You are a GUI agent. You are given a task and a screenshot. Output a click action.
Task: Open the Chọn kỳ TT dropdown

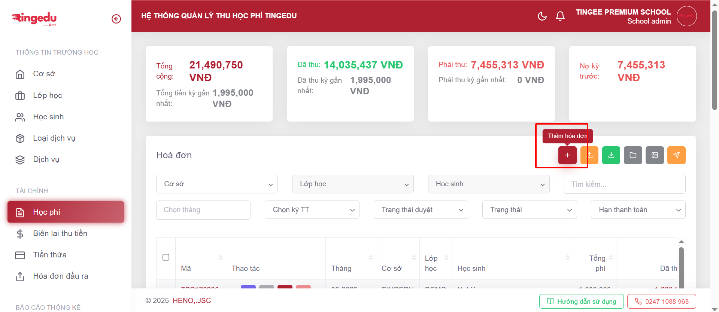312,210
